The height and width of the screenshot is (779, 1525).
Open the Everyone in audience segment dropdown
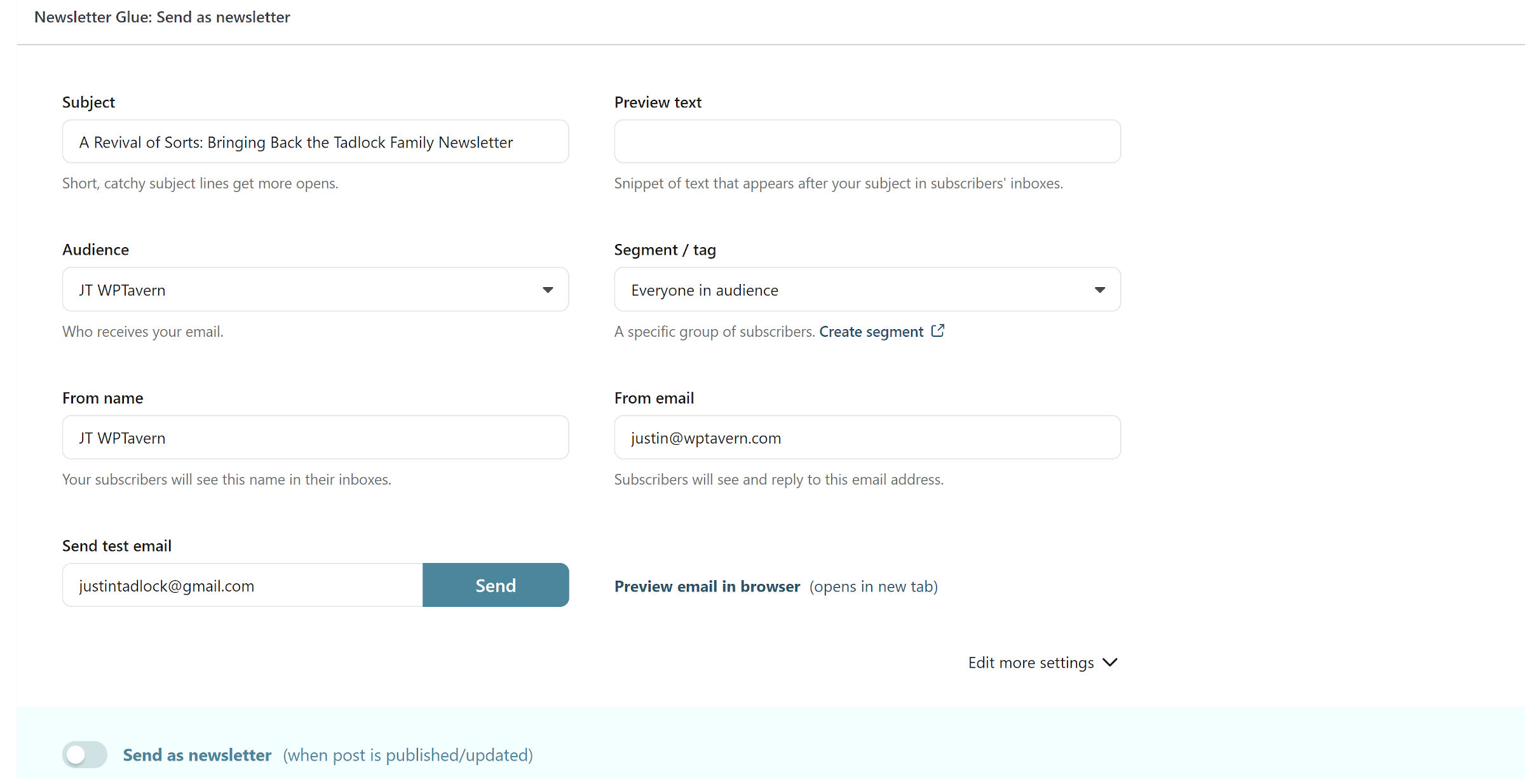coord(867,290)
